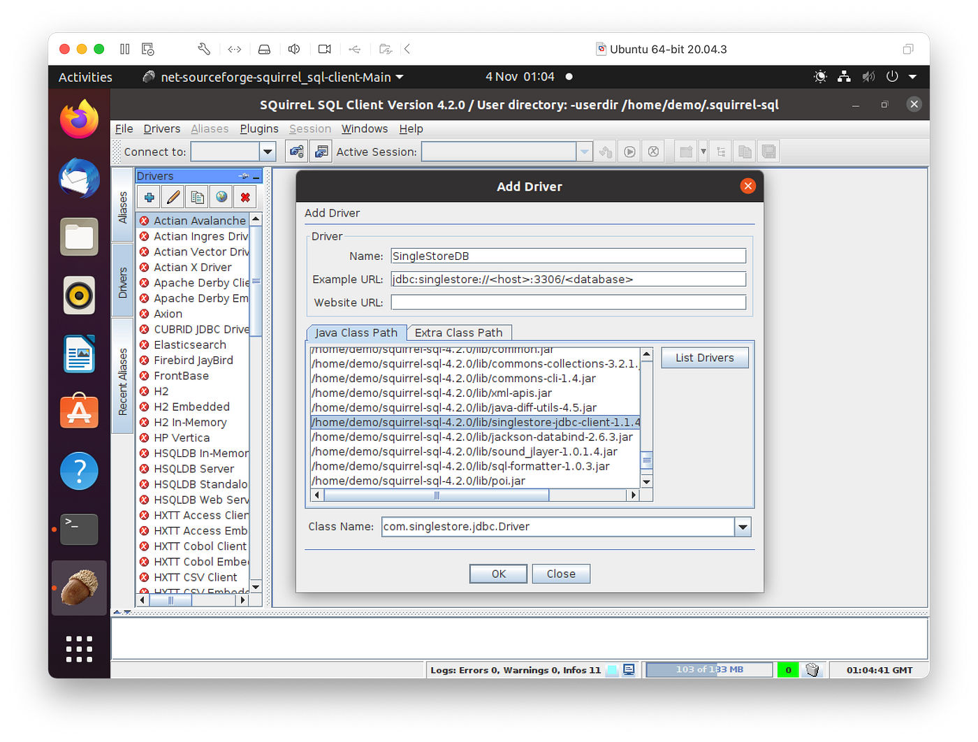Select the edit driver pencil icon
The image size is (978, 742).
click(172, 196)
